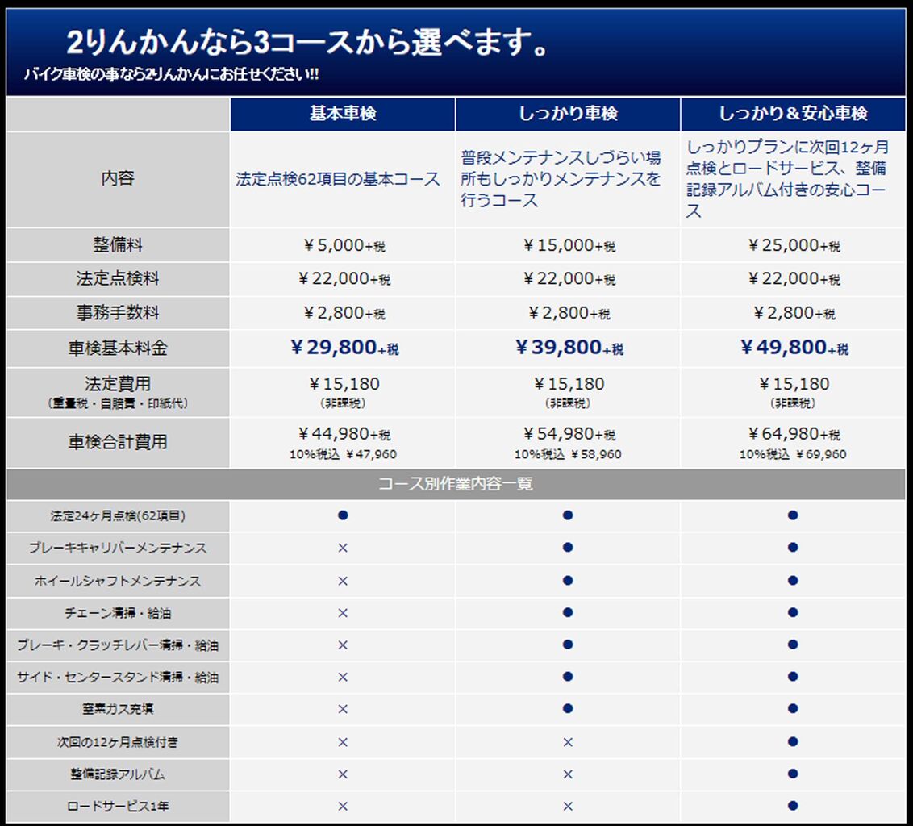Click the 基本車検 cross in 整備記録アルバム row

(343, 774)
